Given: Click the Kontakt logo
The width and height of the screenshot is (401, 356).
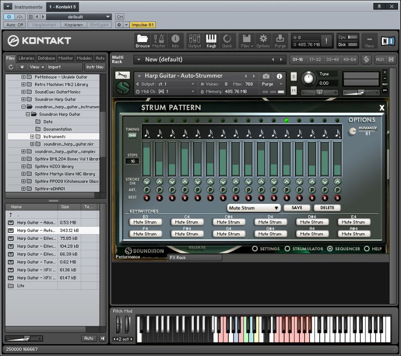Looking at the screenshot, I should pos(39,41).
